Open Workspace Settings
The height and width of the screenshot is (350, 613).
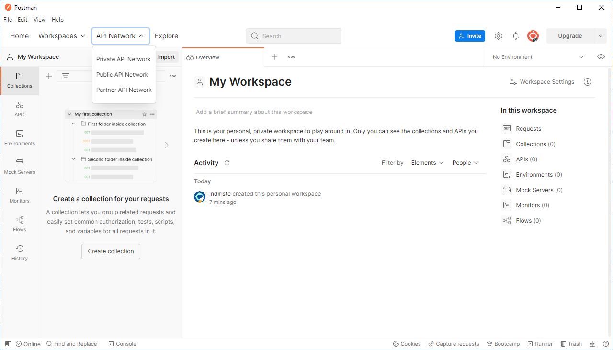[x=542, y=82]
